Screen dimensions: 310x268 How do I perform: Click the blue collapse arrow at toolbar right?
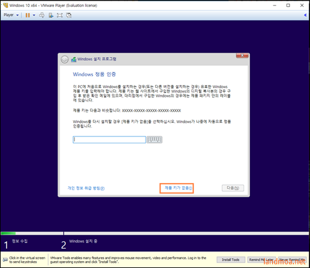(306, 15)
